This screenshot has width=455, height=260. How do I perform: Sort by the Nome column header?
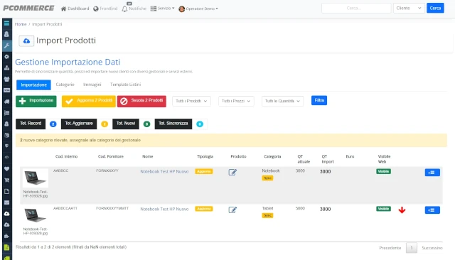[147, 156]
